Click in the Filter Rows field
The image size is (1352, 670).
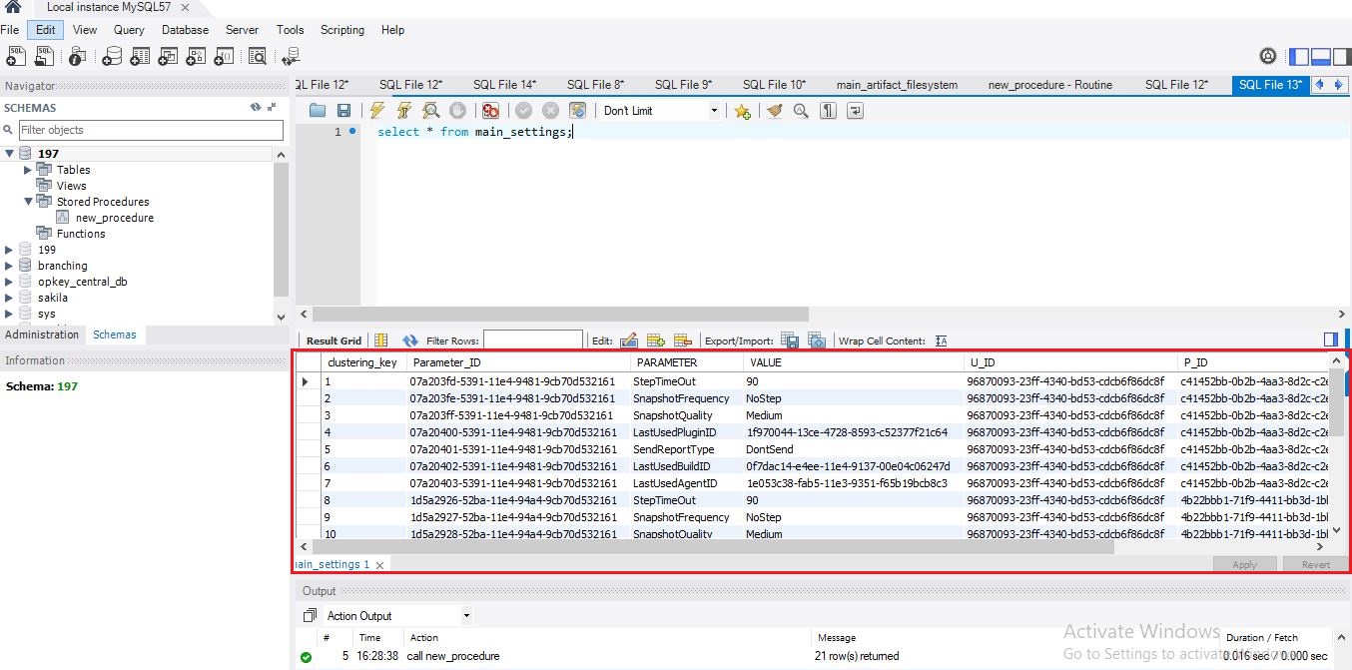click(x=532, y=340)
